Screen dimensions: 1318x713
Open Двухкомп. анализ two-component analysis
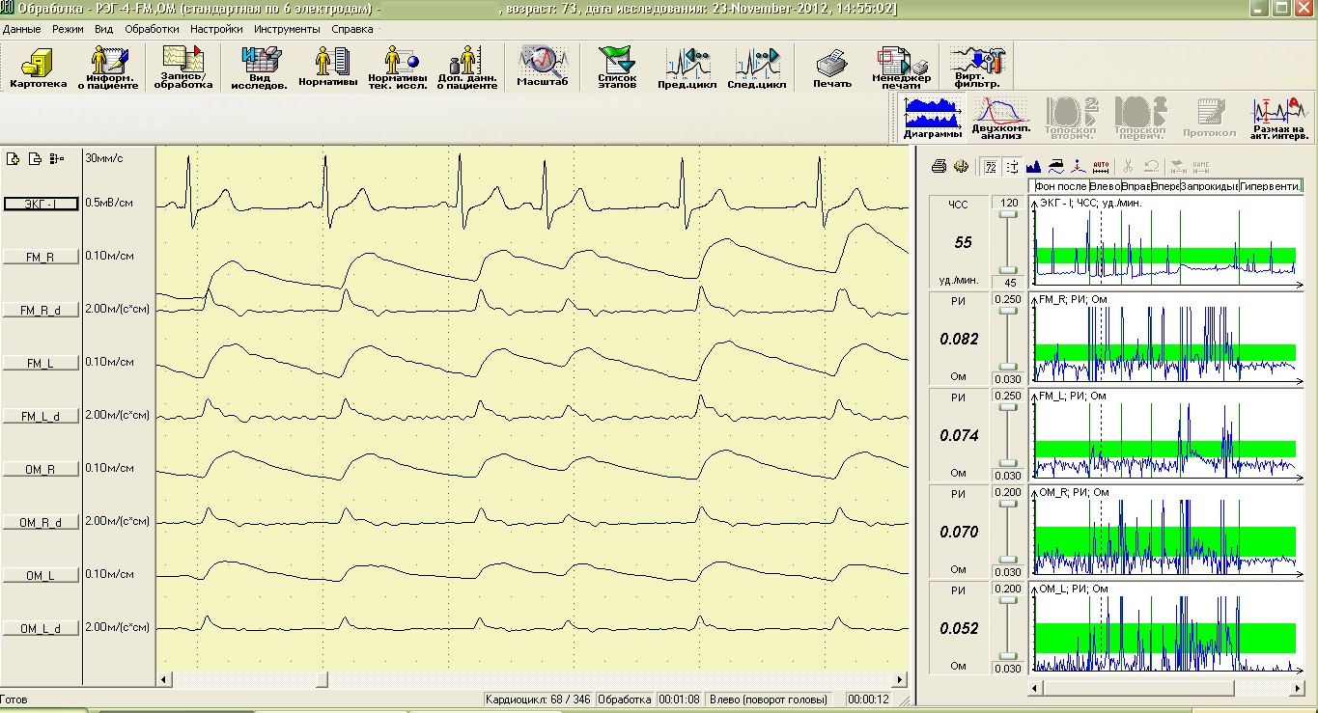(x=1001, y=119)
